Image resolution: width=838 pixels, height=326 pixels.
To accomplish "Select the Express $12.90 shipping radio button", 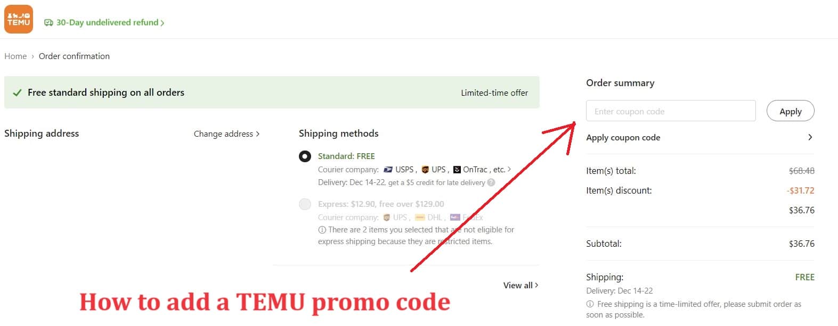I will (x=305, y=204).
